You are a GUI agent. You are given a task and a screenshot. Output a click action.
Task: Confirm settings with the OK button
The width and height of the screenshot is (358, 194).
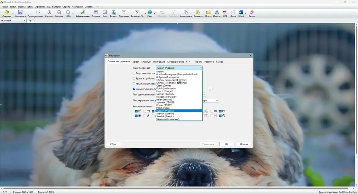pyautogui.click(x=227, y=144)
